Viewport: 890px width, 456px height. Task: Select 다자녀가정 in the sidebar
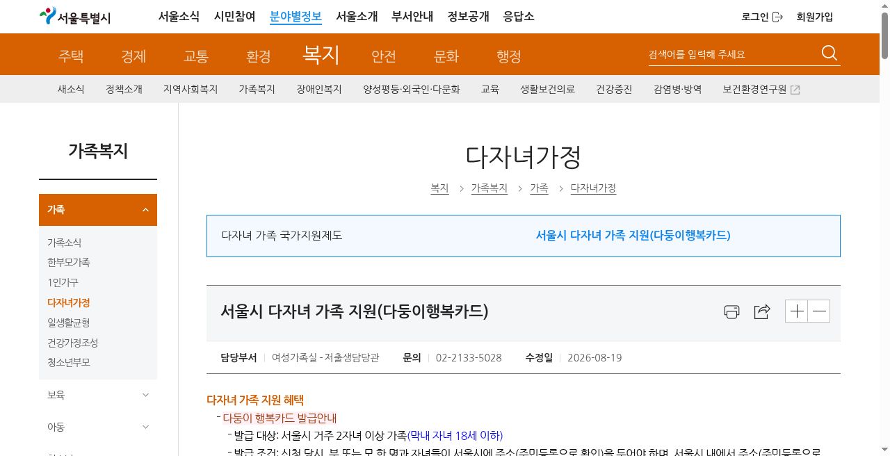69,302
